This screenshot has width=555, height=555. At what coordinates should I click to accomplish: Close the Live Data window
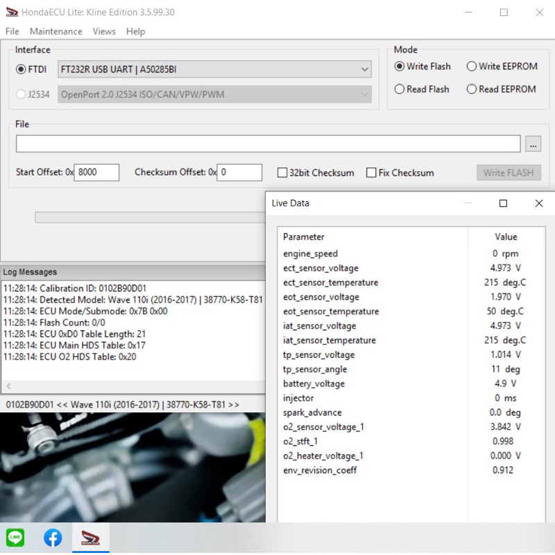click(539, 203)
